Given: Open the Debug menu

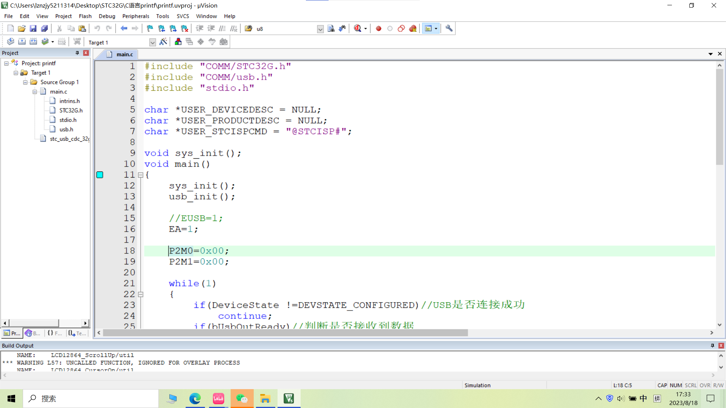Looking at the screenshot, I should (107, 16).
